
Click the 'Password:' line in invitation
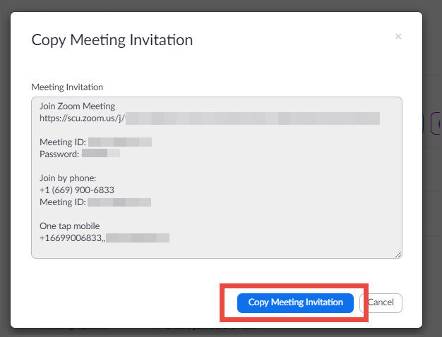(59, 154)
